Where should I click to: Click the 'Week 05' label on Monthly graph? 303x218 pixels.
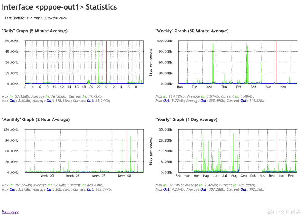pyautogui.click(x=47, y=176)
